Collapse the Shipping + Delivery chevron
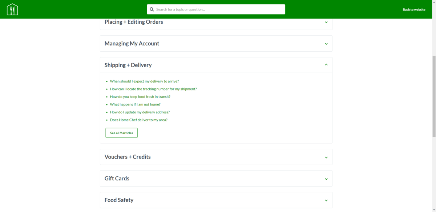This screenshot has width=436, height=212. 326,65
